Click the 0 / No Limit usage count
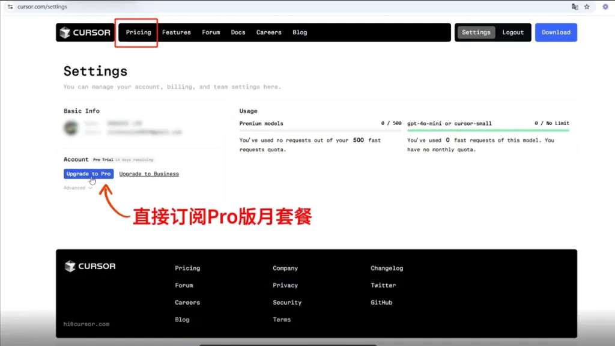Viewport: 615px width, 346px height. [552, 123]
